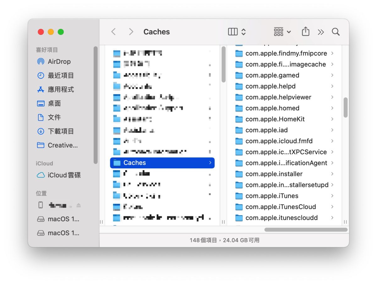Select com.apple.gamed folder

(x=284, y=75)
